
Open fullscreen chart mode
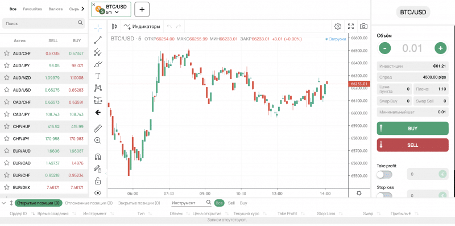tap(351, 26)
